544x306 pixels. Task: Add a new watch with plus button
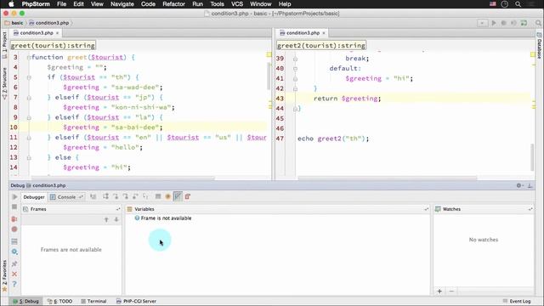(x=439, y=291)
